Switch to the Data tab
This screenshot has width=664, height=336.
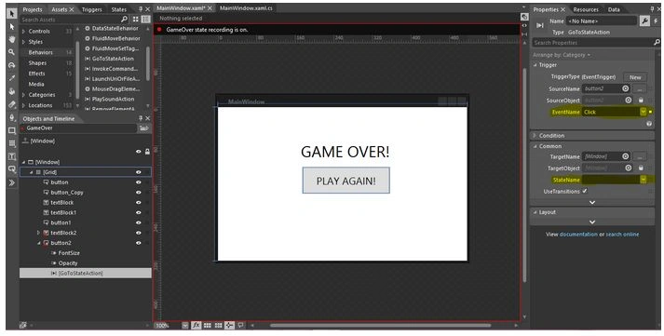(x=614, y=9)
